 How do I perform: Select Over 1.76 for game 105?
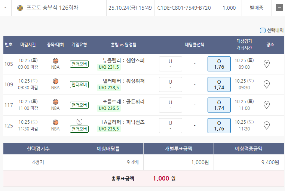coord(219,64)
